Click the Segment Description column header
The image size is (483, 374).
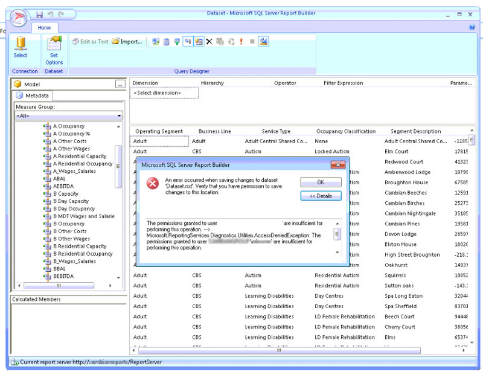coord(416,131)
